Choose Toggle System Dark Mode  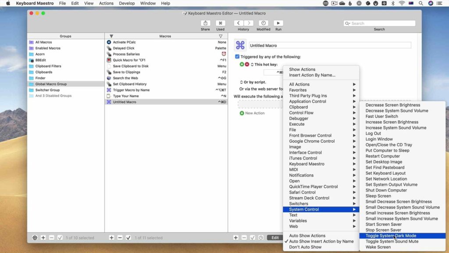point(403,235)
